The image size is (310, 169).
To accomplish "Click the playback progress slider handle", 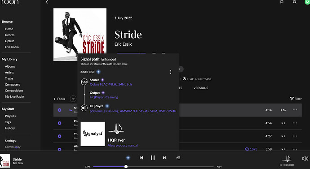I will tap(126, 167).
